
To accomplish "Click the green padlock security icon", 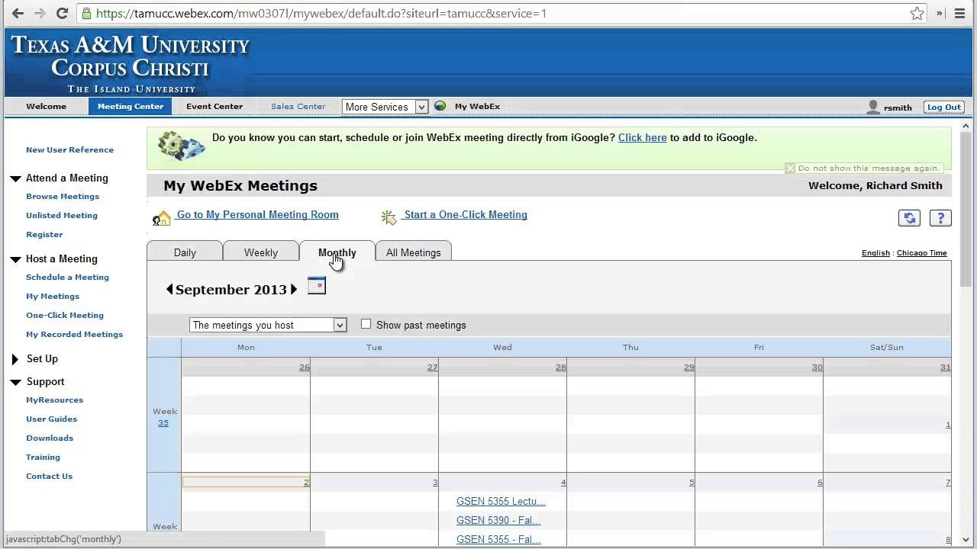I will [86, 14].
